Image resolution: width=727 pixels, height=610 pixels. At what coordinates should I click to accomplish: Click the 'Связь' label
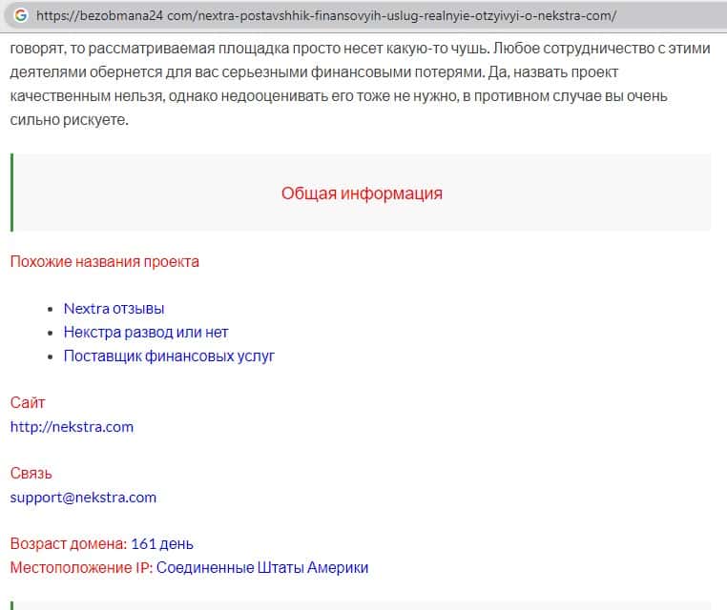coord(31,474)
